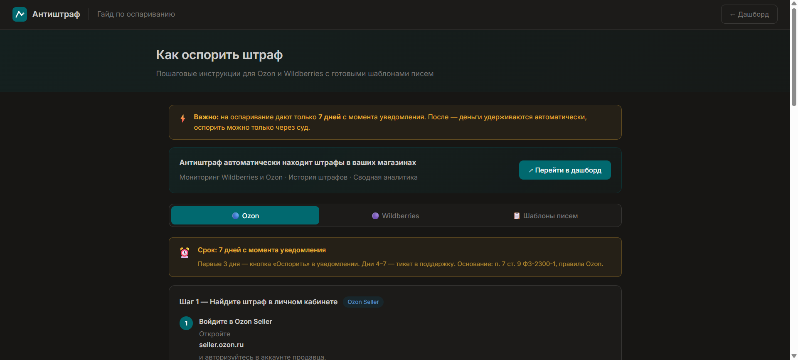Click the purple Wildberries circle icon
The image size is (798, 360).
point(375,216)
